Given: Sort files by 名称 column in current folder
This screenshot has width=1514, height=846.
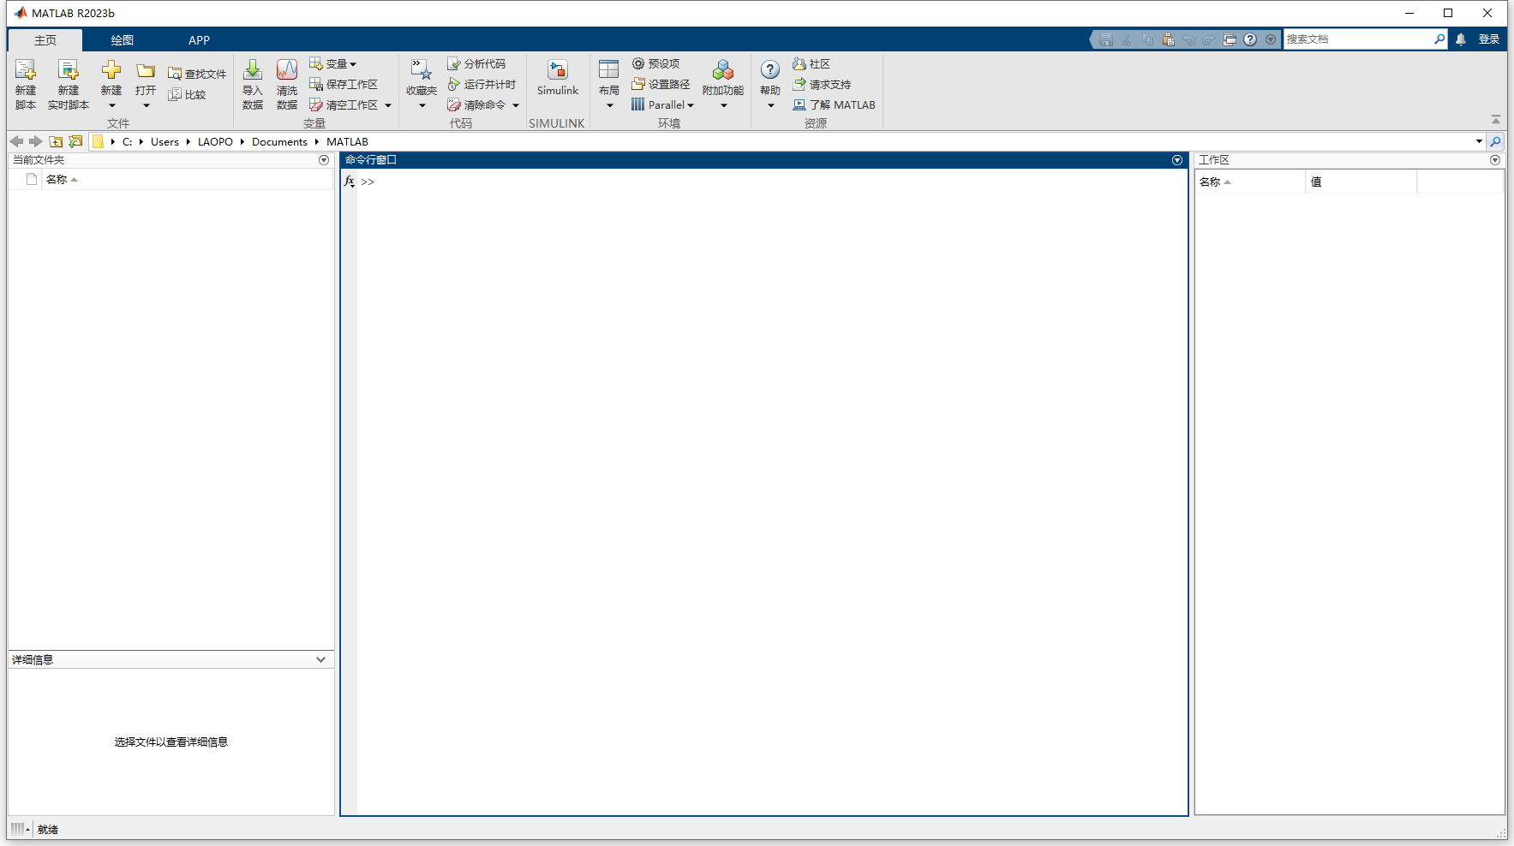Looking at the screenshot, I should [62, 179].
